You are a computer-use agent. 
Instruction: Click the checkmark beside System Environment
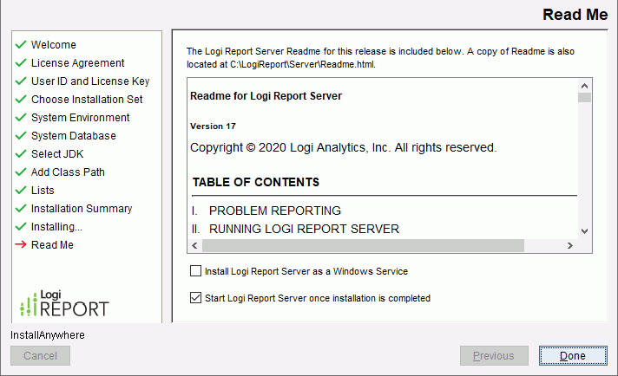click(x=21, y=117)
